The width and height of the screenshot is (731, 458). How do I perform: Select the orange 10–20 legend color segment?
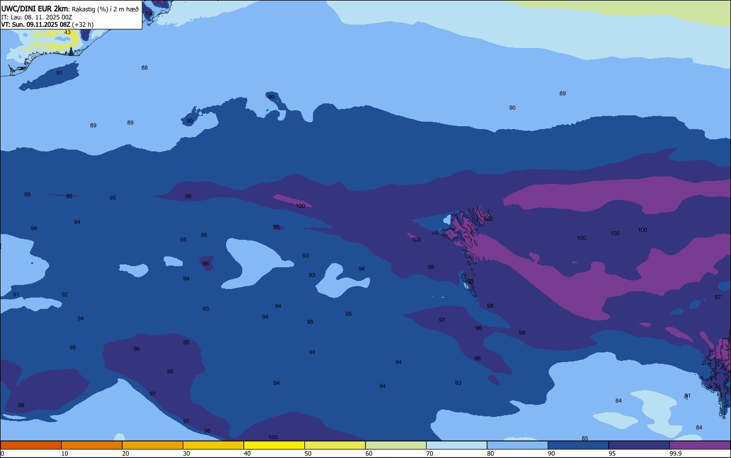(x=91, y=445)
